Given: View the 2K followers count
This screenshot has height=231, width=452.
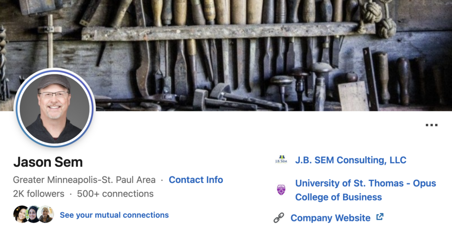Looking at the screenshot, I should click(x=38, y=194).
